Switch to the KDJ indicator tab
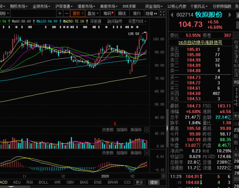This screenshot has width=239, height=188. (17, 182)
